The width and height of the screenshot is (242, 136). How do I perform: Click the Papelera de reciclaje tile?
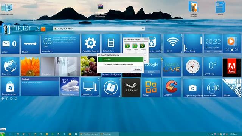[155, 43]
